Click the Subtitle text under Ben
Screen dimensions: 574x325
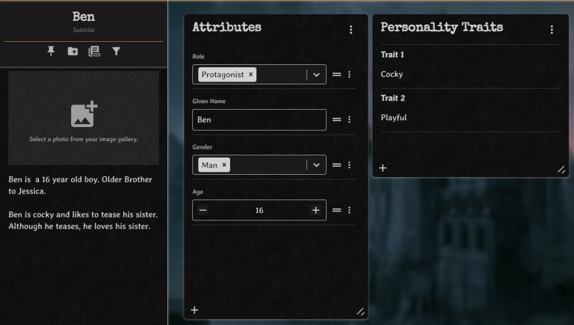click(x=84, y=31)
